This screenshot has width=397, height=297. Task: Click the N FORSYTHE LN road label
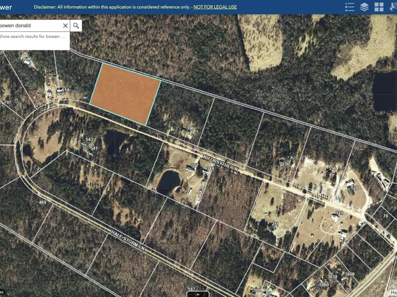[220, 163]
